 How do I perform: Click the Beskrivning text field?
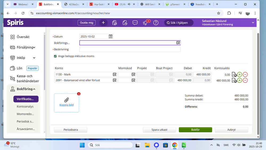click(x=130, y=49)
